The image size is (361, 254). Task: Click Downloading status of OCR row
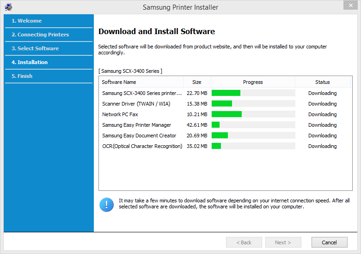[323, 146]
